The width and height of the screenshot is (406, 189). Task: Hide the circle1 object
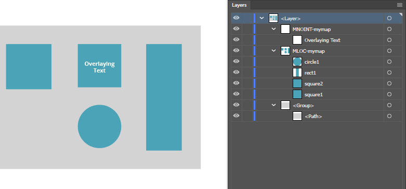point(236,62)
